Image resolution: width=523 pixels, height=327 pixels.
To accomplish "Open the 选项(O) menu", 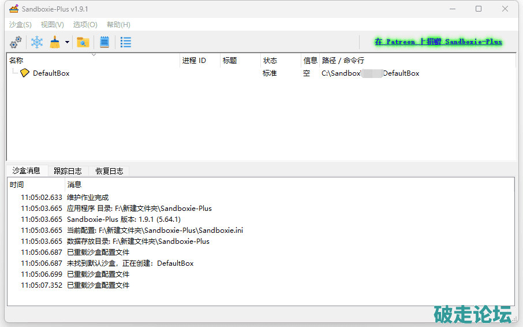I will [85, 25].
